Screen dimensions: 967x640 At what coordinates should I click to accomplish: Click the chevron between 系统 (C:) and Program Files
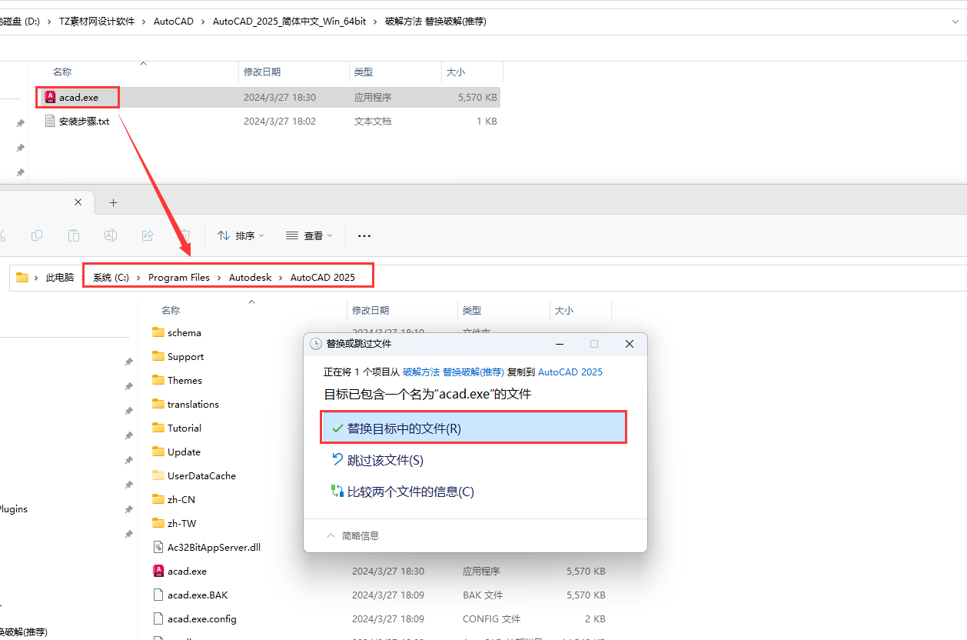coord(138,277)
